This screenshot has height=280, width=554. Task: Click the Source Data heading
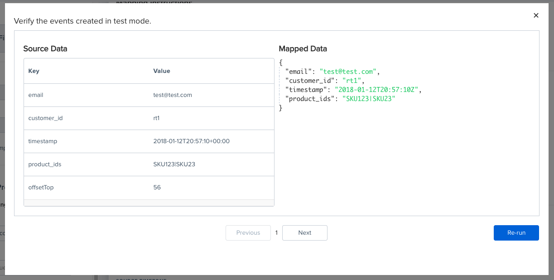pyautogui.click(x=45, y=49)
